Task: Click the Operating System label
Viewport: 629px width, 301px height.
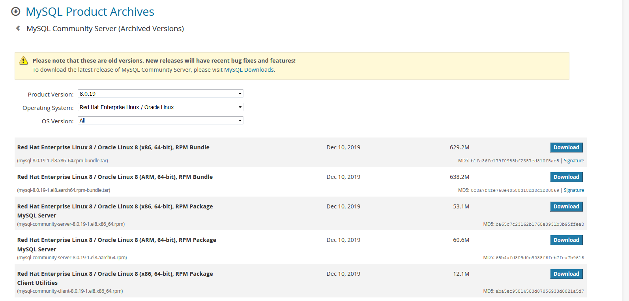Action: (x=48, y=108)
